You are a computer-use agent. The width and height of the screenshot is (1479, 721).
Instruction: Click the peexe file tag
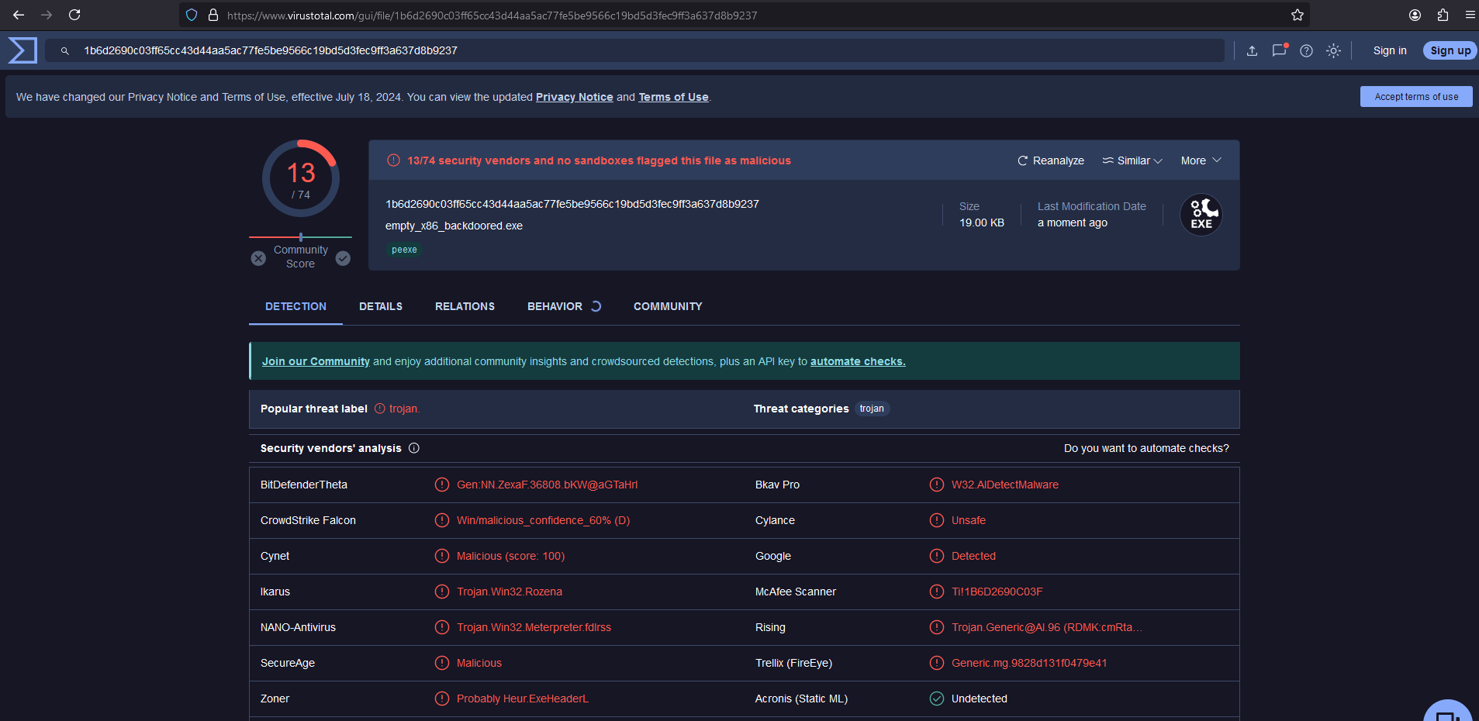404,250
